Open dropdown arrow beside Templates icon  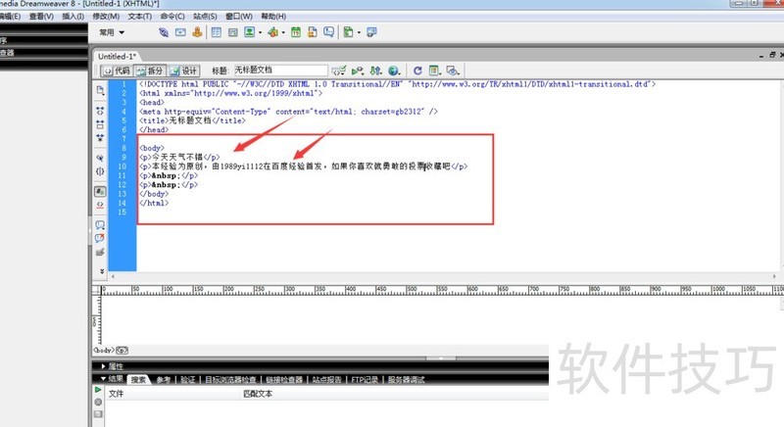coord(359,33)
